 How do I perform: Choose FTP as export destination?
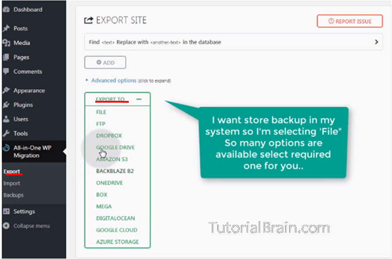(x=101, y=124)
